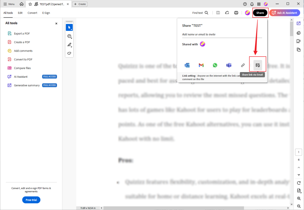The width and height of the screenshot is (304, 210).
Task: Open the Menu dropdown
Action: (9, 4)
